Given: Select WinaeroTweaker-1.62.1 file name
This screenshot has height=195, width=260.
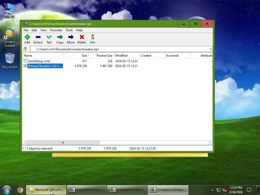Looking at the screenshot, I should 45,66.
